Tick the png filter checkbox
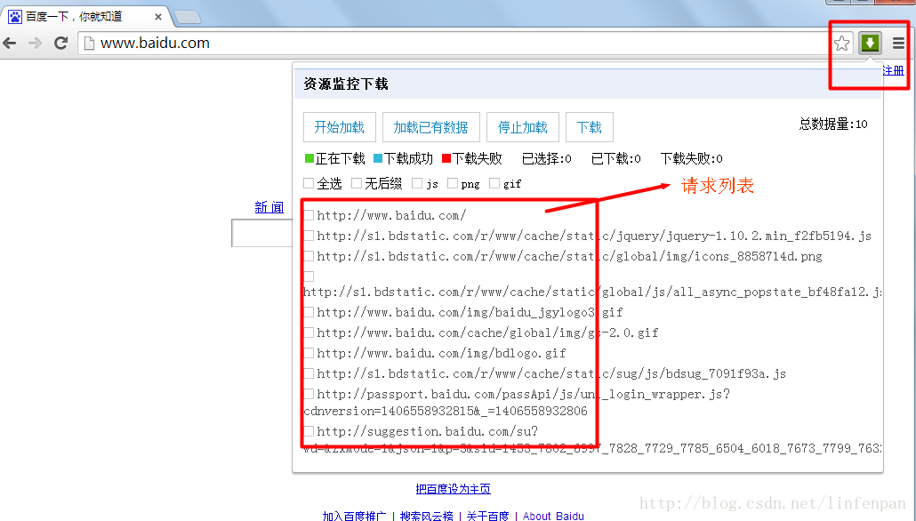916x521 pixels. (452, 183)
